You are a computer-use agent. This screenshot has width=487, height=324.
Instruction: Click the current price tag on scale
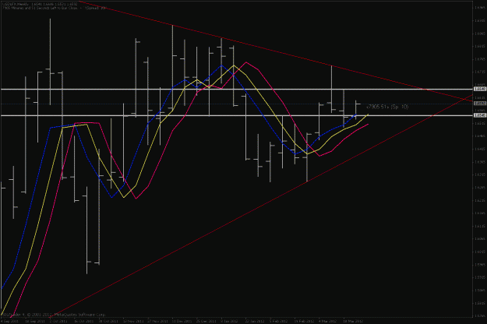[x=480, y=104]
